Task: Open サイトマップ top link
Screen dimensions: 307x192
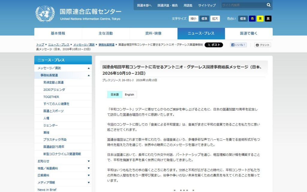Action: [207, 5]
